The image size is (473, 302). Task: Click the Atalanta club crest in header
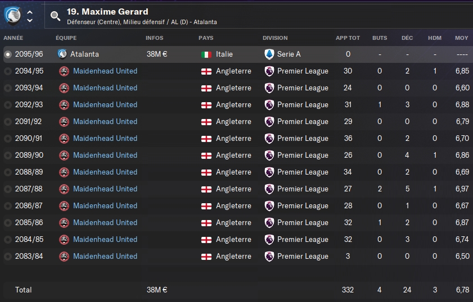point(13,15)
